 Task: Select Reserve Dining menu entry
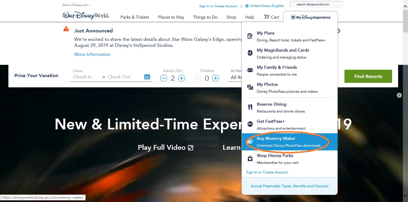(290, 107)
